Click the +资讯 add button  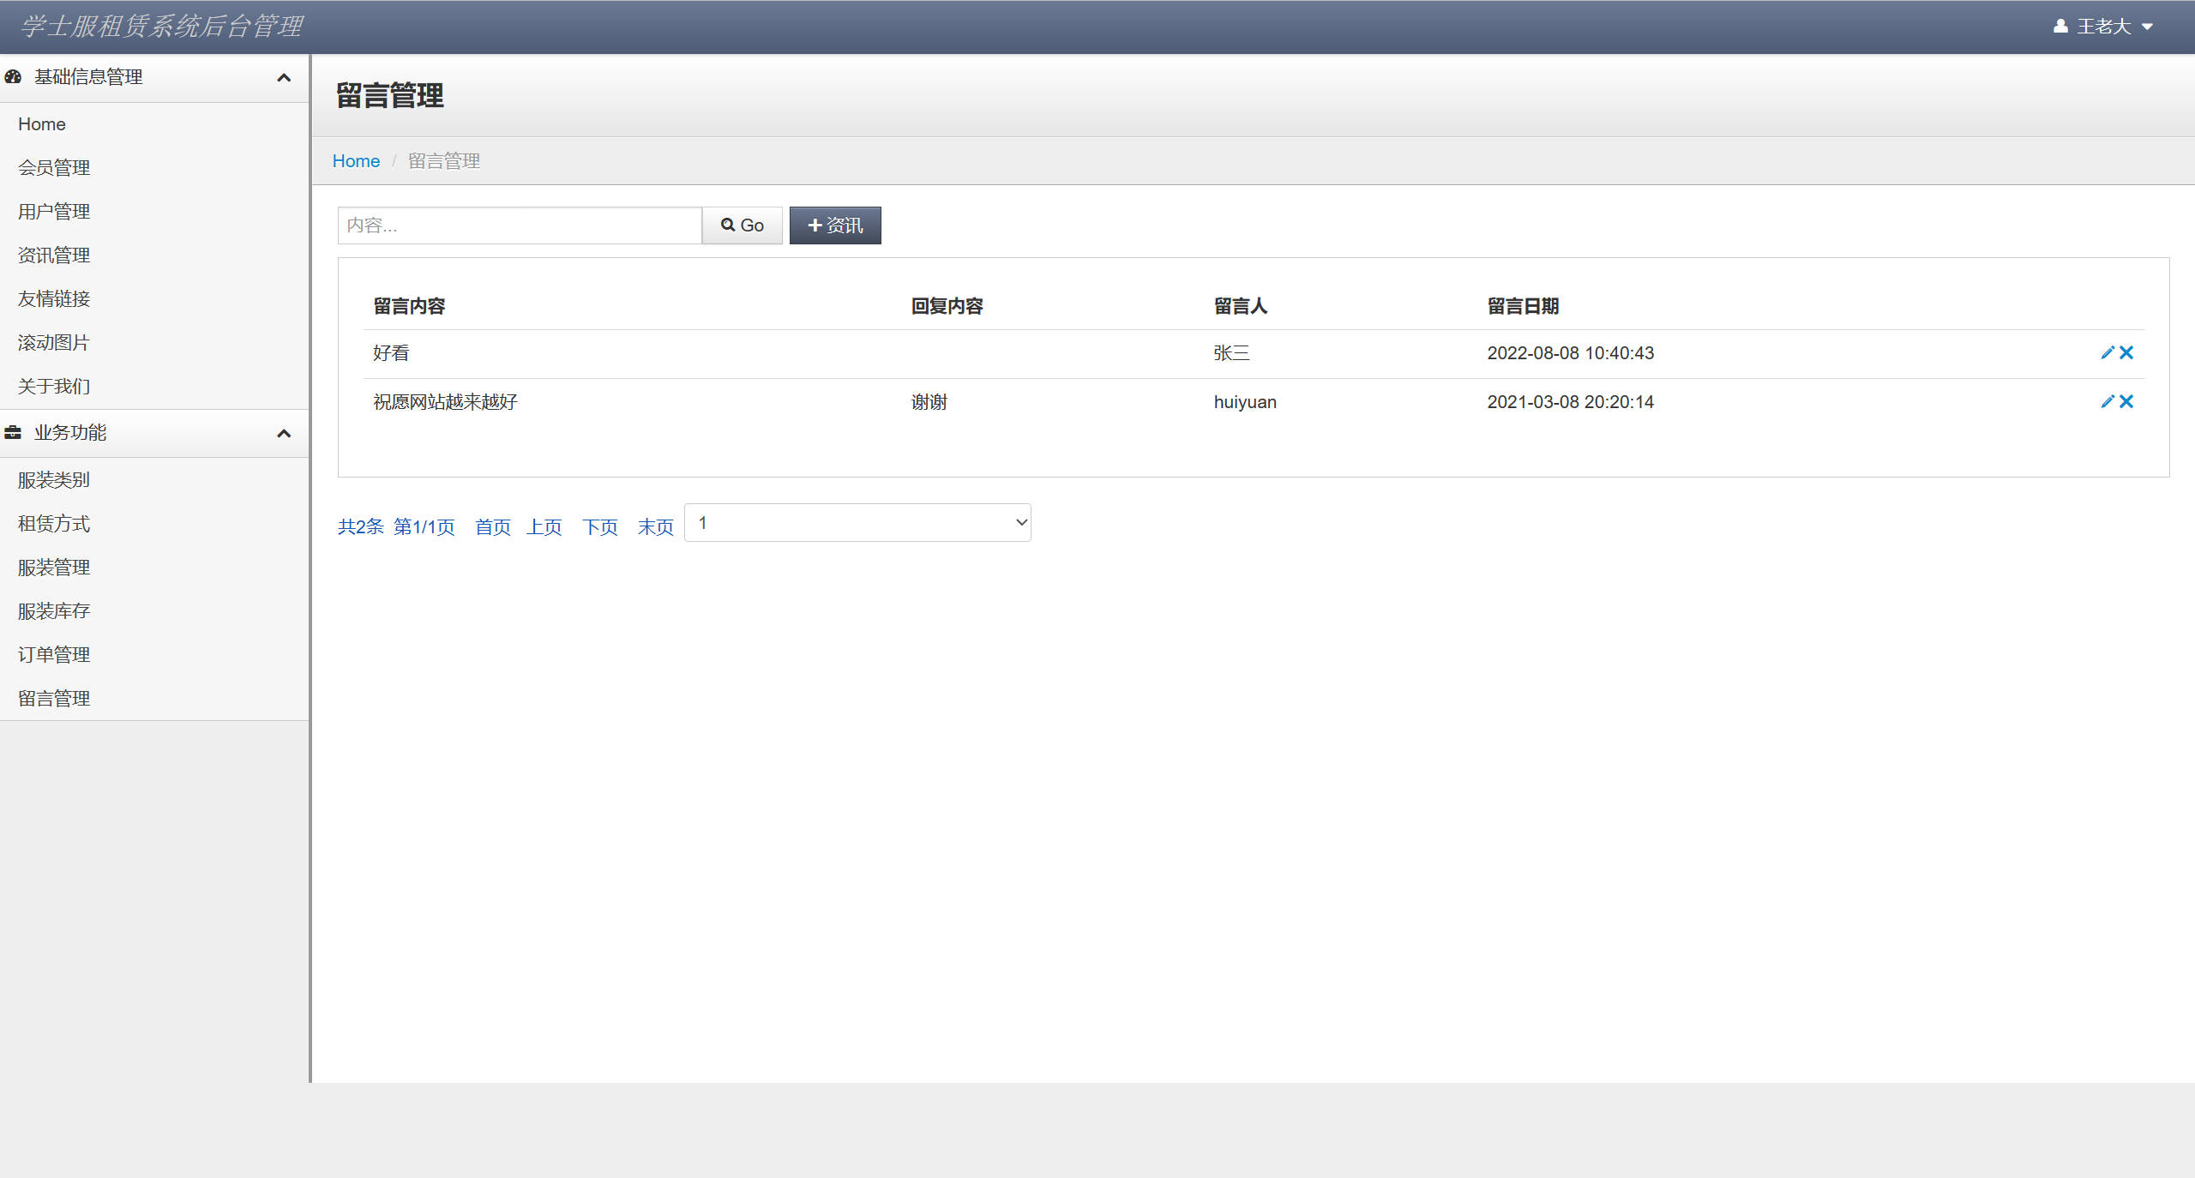coord(834,225)
